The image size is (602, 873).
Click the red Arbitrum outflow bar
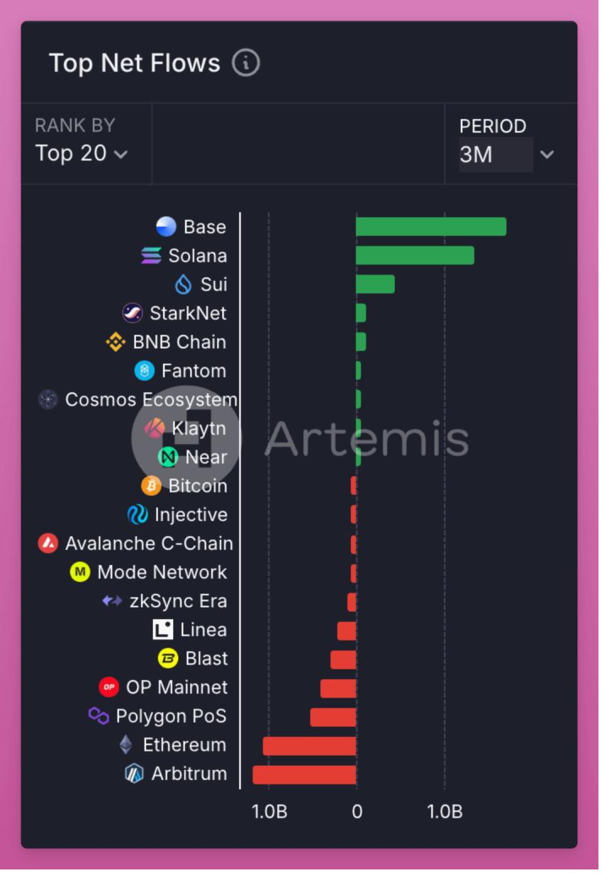coord(304,774)
